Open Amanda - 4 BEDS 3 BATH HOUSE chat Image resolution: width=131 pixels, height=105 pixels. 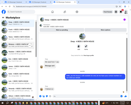point(18,90)
